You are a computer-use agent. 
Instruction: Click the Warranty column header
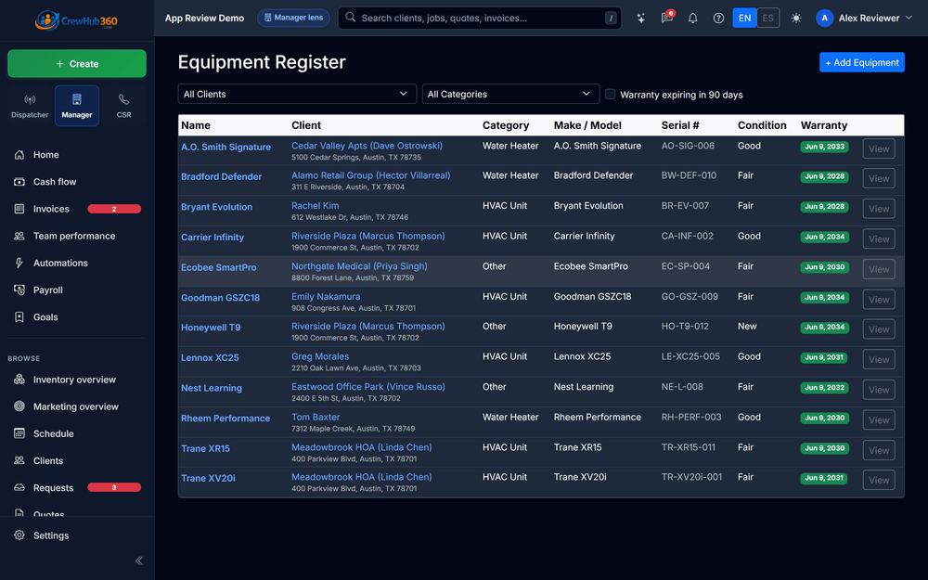tap(824, 125)
